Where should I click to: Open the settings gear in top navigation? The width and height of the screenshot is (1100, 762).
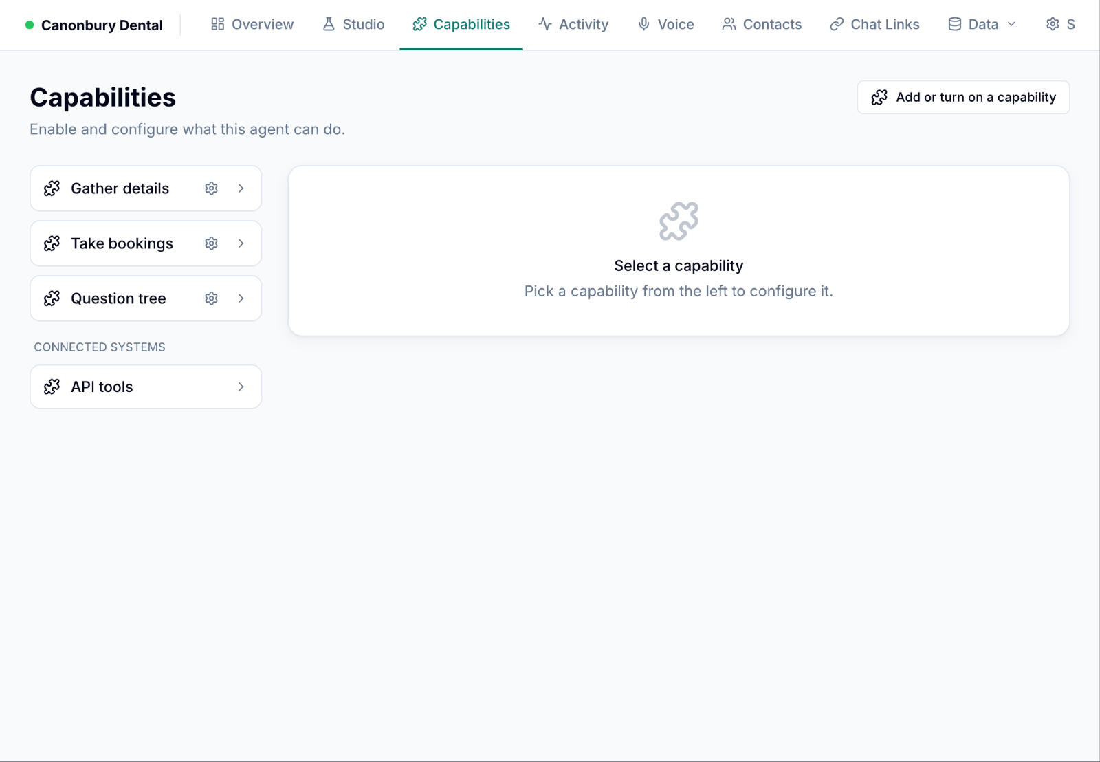[1053, 24]
